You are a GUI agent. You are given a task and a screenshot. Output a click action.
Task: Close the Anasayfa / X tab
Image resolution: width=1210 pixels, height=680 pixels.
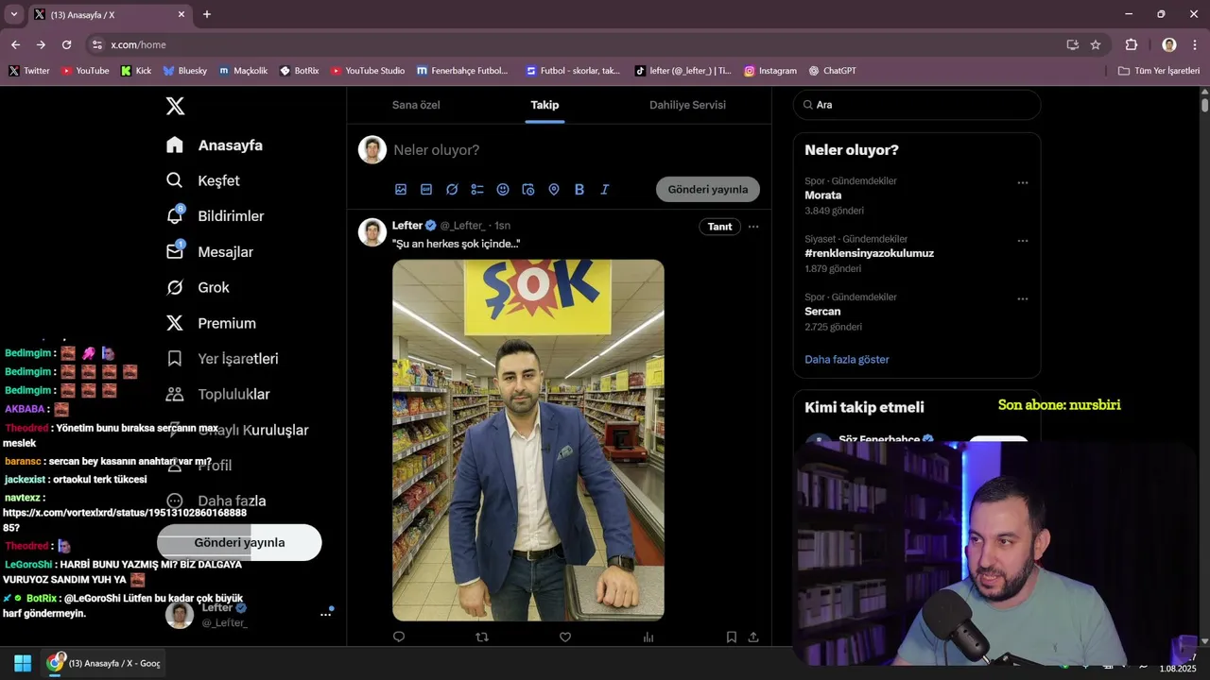click(181, 14)
